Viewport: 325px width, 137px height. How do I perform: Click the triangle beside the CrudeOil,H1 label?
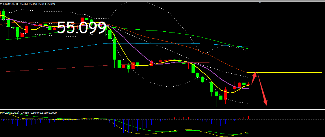pyautogui.click(x=1, y=4)
